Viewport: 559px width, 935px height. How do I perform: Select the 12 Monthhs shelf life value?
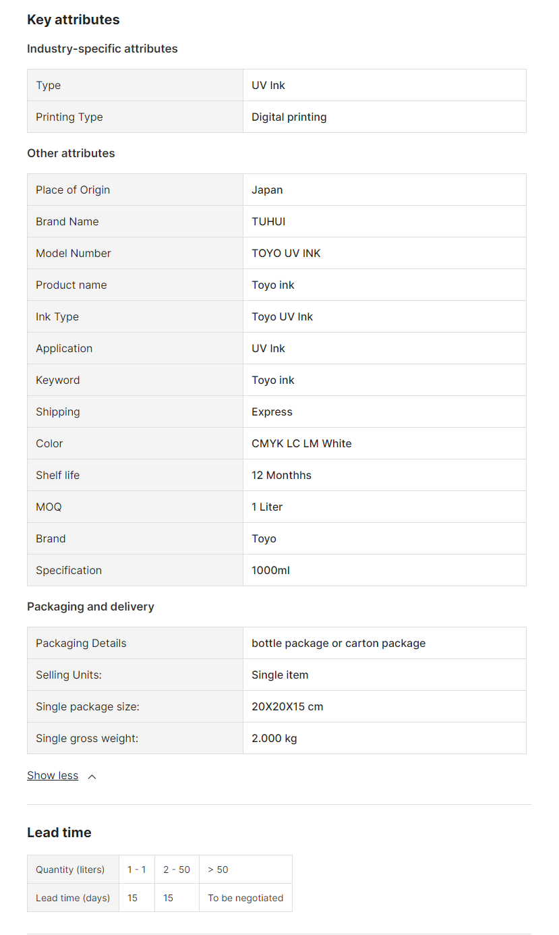pyautogui.click(x=281, y=476)
